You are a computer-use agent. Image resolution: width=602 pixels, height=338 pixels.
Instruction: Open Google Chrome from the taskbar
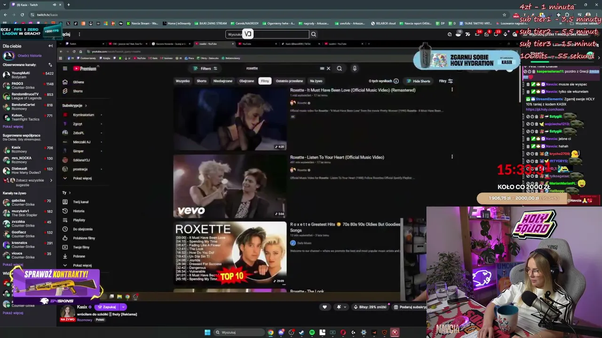[x=270, y=332]
